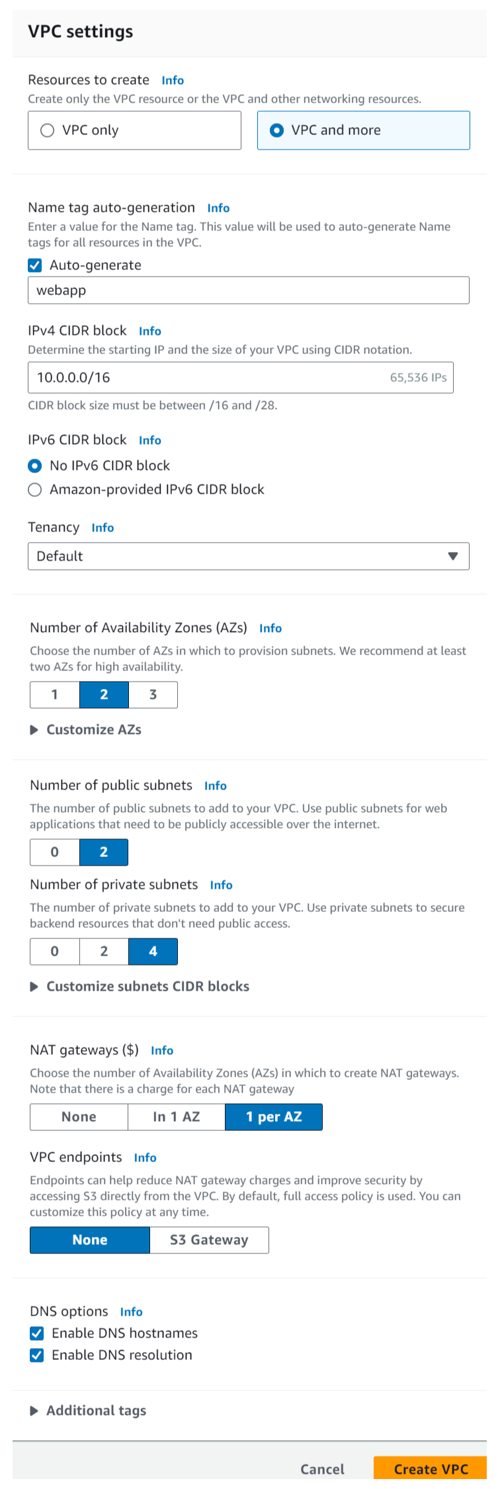Select the VPC only radio option

[48, 130]
